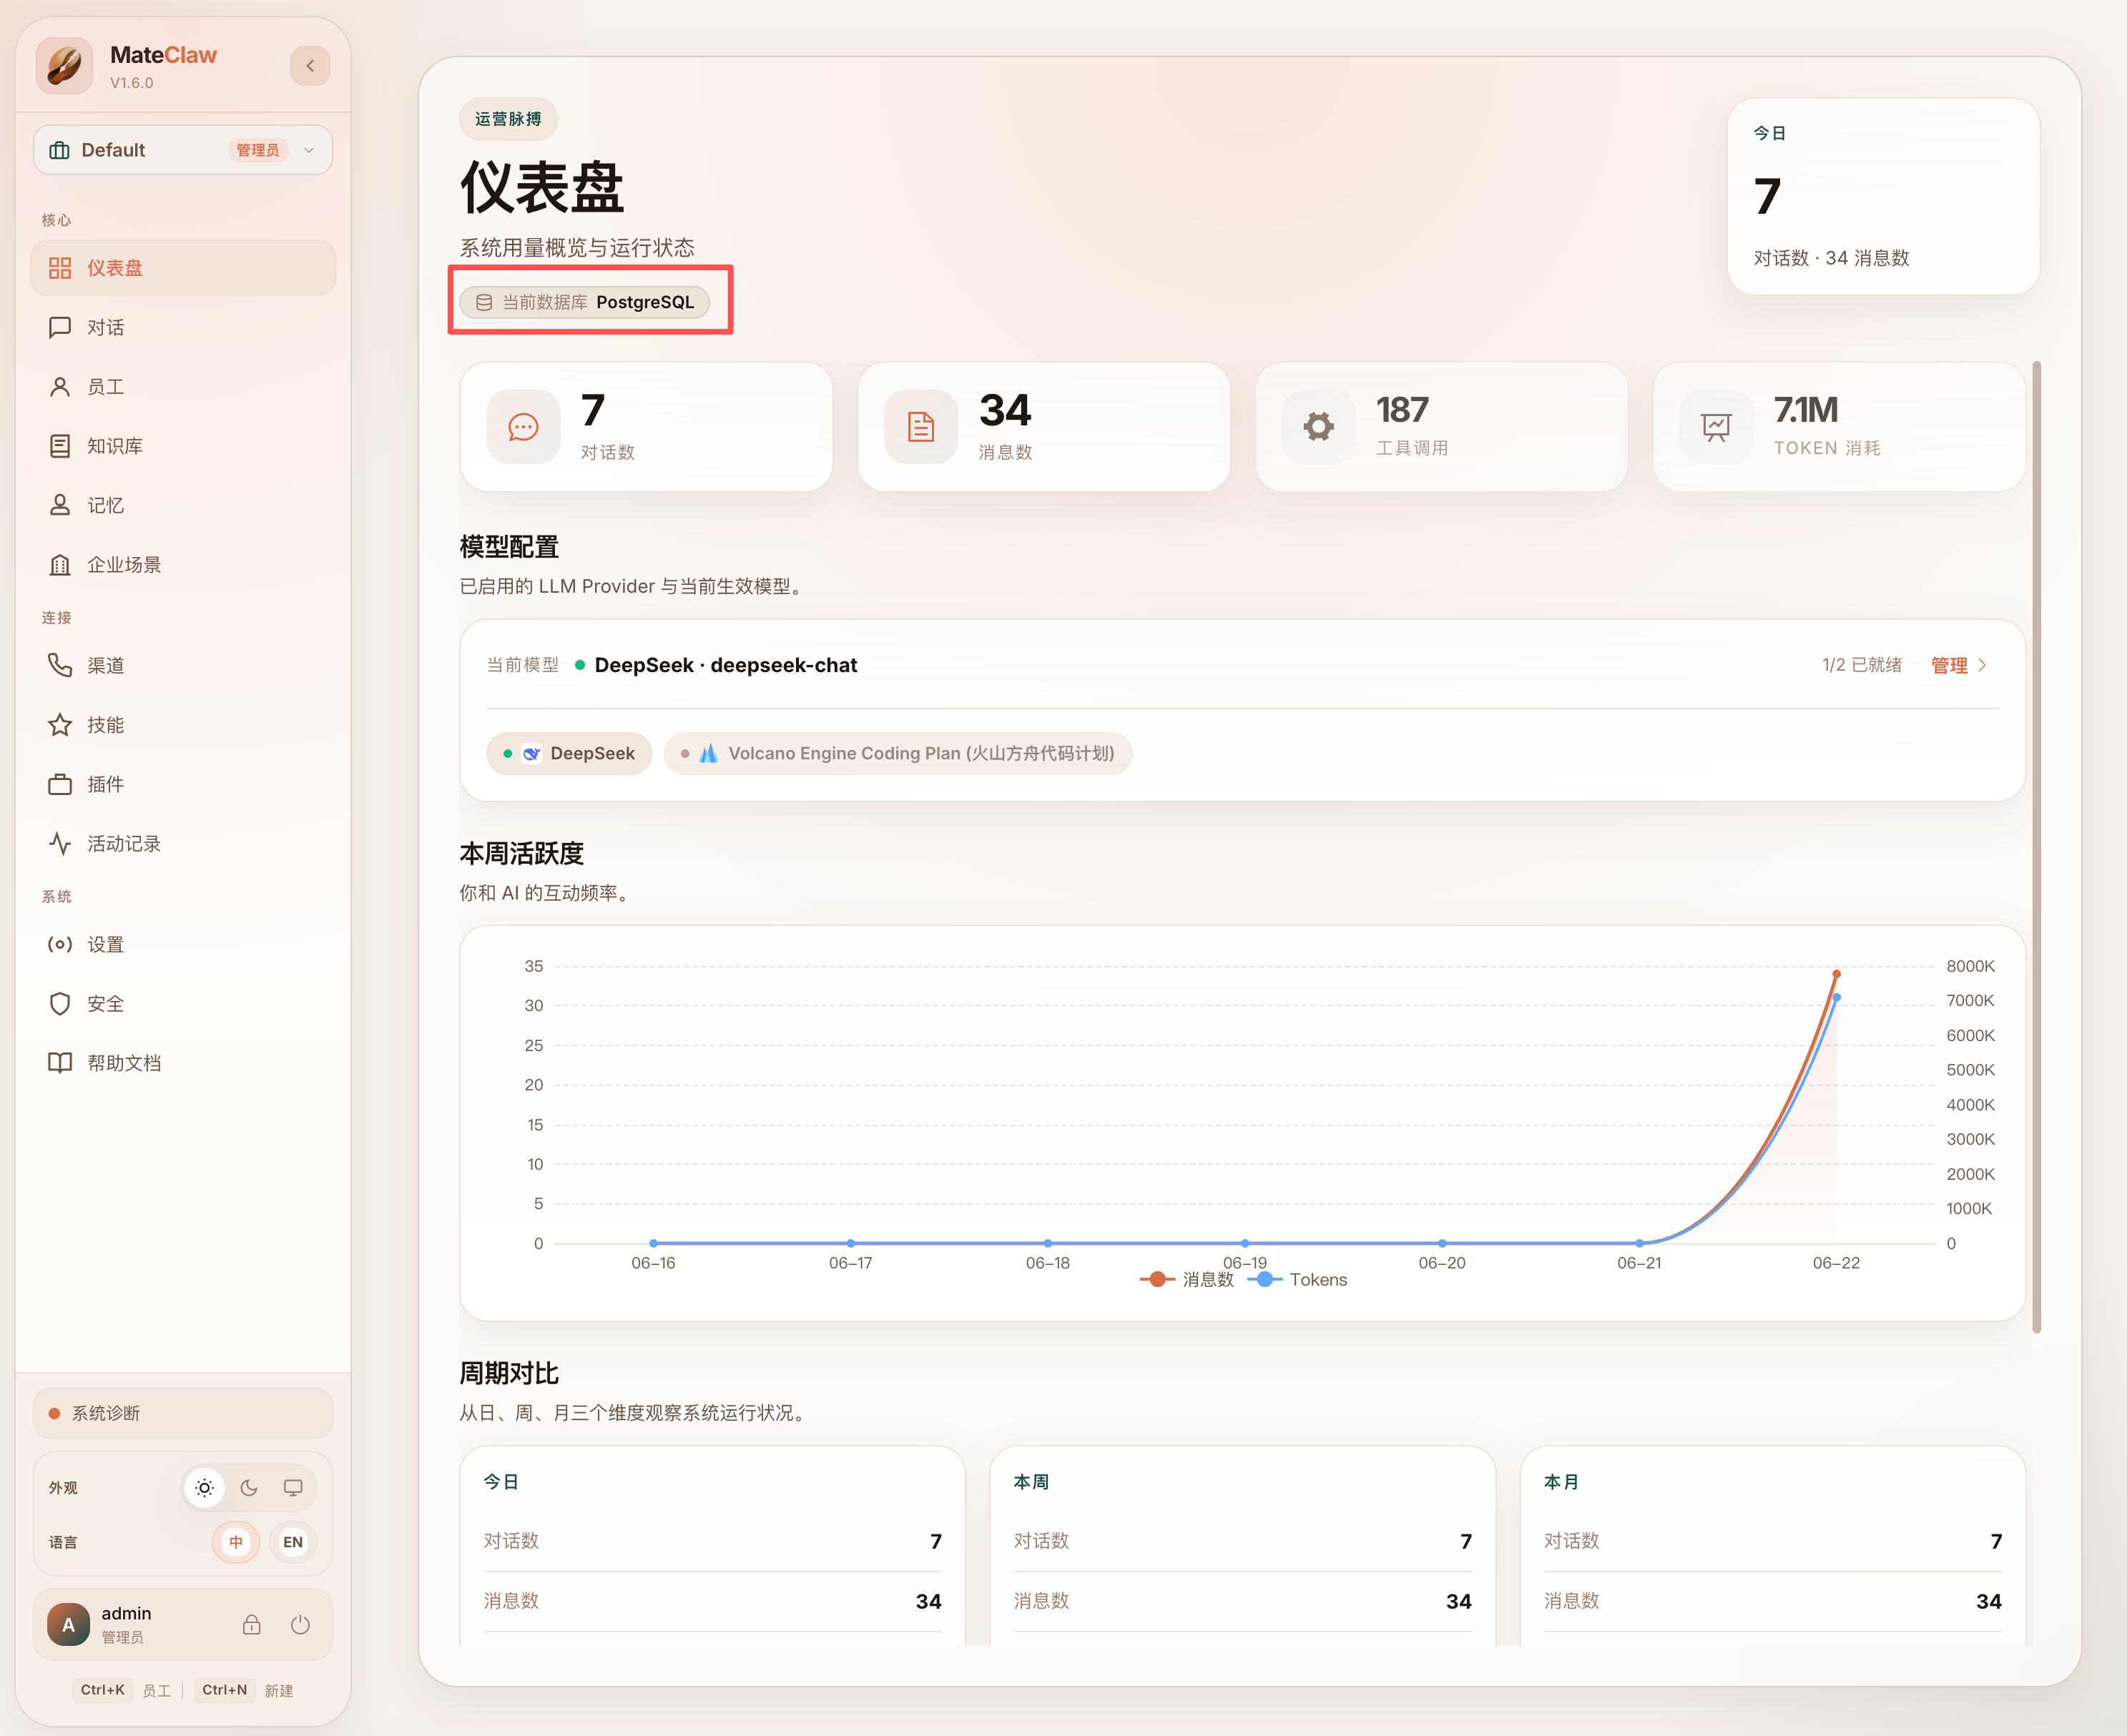Click the 对话 chat bubble icon
This screenshot has height=1736, width=2127.
click(60, 327)
